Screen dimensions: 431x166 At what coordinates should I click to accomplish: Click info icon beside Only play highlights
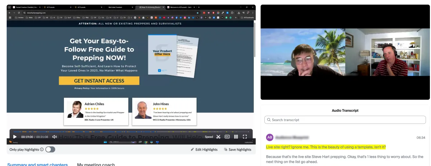(x=42, y=149)
